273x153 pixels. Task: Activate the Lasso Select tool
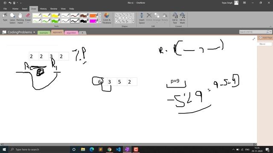(12, 18)
